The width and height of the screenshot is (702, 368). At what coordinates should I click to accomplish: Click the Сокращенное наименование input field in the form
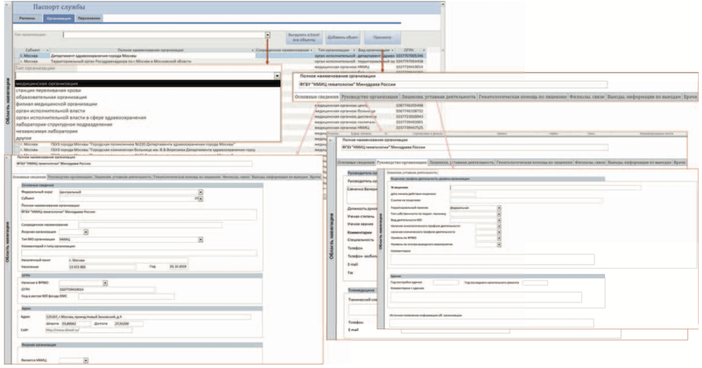[151, 225]
